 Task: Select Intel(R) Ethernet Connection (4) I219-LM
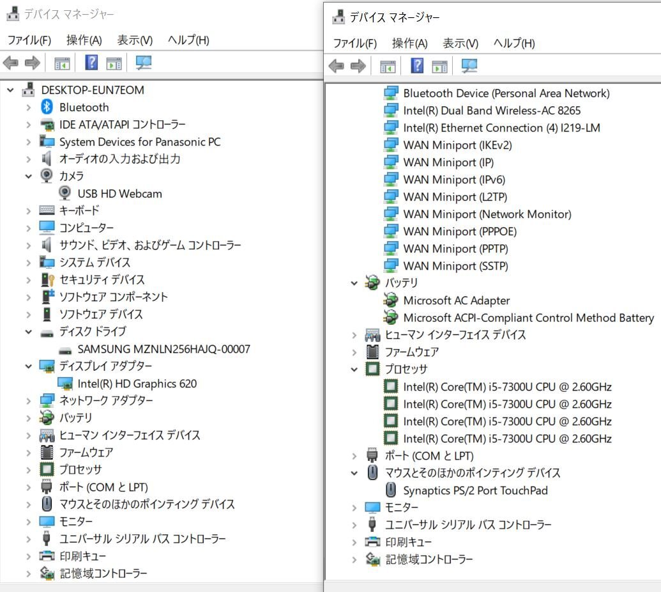(x=501, y=128)
